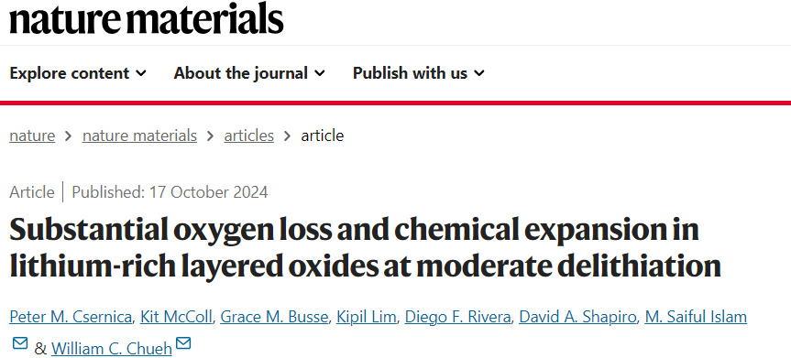Expand the About the journal chevron
This screenshot has height=358, width=791.
[x=320, y=73]
